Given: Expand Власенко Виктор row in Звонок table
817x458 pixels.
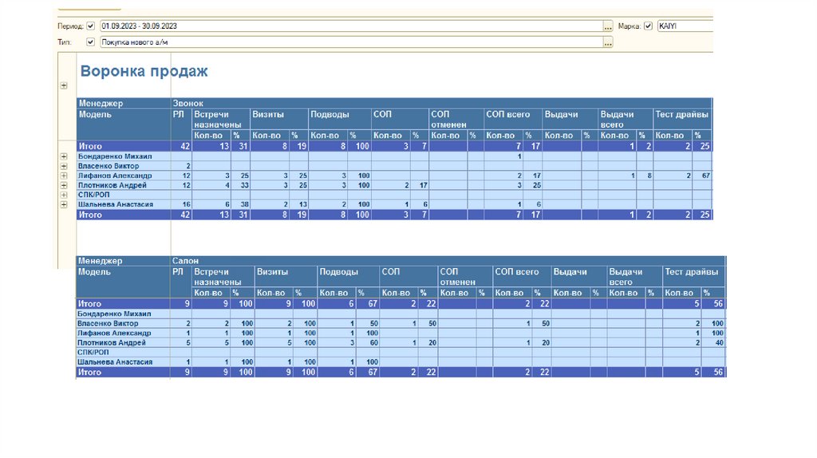Looking at the screenshot, I should [64, 166].
